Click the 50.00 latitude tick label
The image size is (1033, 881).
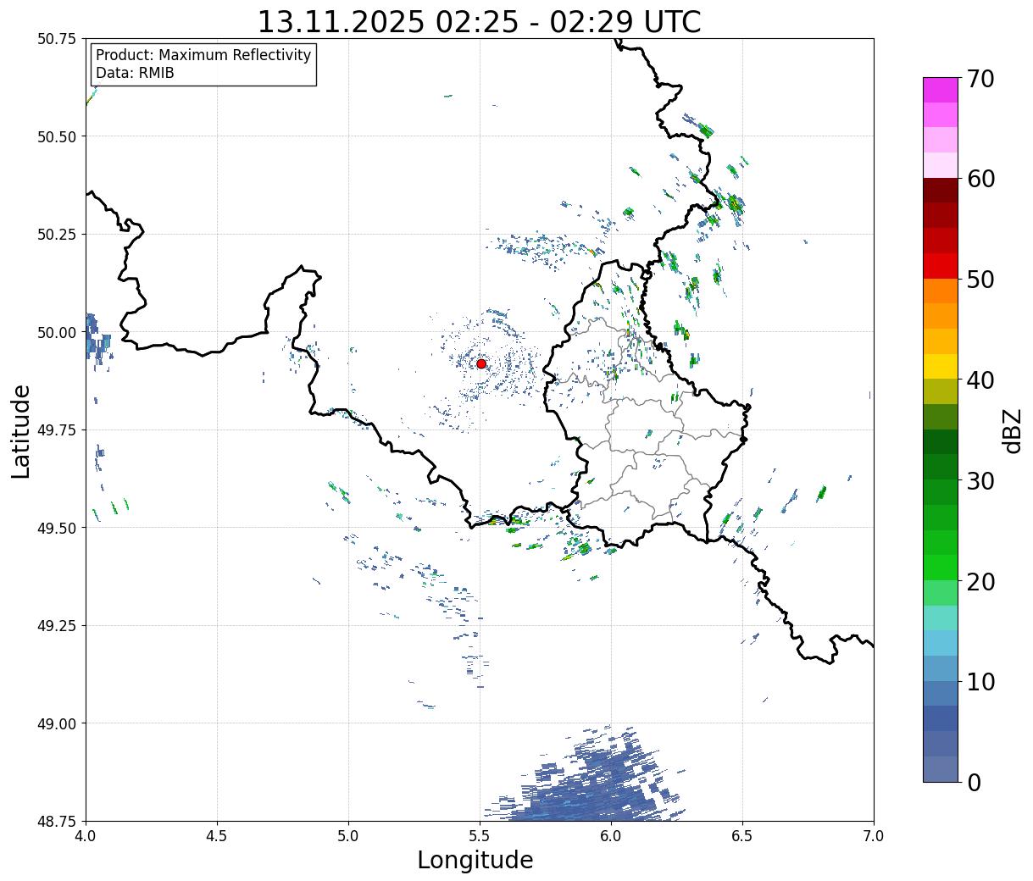[57, 332]
